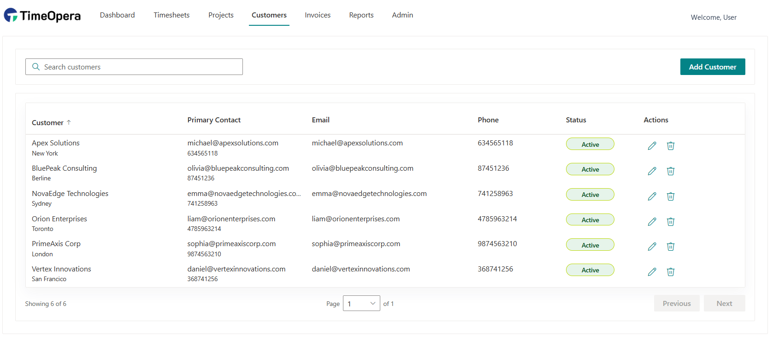Click phone number 741258963 in Phone column
This screenshot has height=340, width=773.
tap(495, 194)
